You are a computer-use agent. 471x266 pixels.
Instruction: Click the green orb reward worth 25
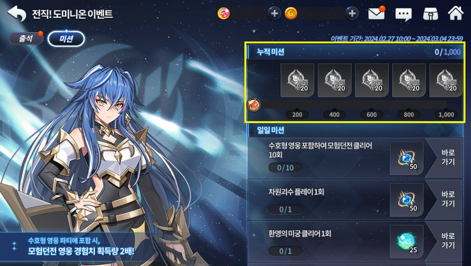point(407,242)
